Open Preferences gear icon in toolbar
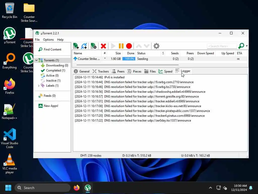258x194 pixels. click(x=156, y=46)
